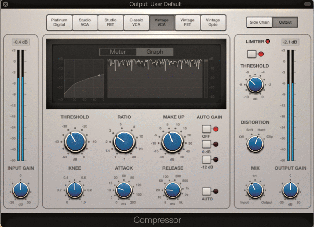Screen dimensions: 314x227
Task: Select the Studio FET compressor model
Action: pyautogui.click(x=111, y=23)
